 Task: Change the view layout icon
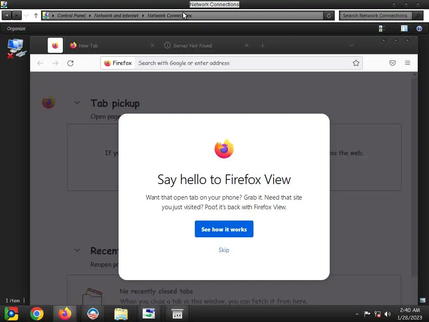(x=382, y=29)
